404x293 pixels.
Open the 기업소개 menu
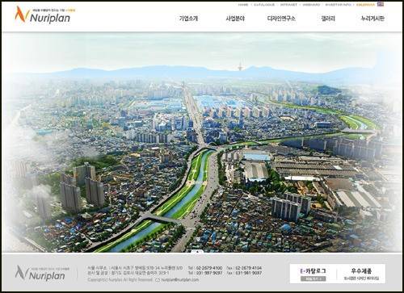(188, 19)
